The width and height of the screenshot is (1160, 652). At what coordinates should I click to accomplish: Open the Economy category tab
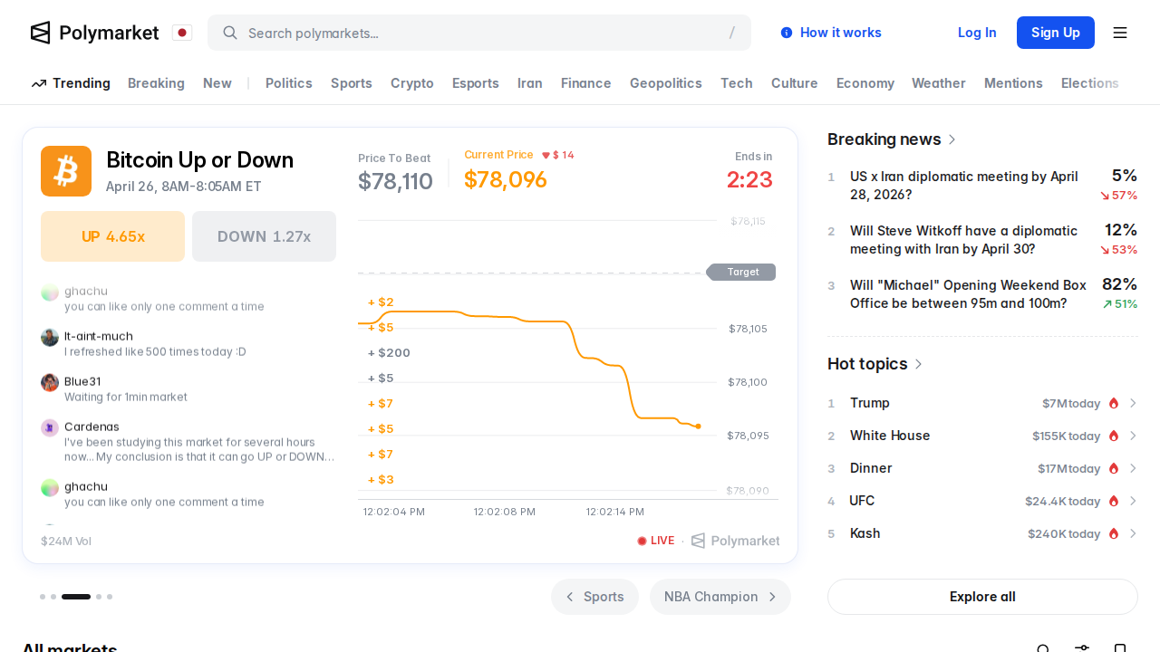click(865, 83)
